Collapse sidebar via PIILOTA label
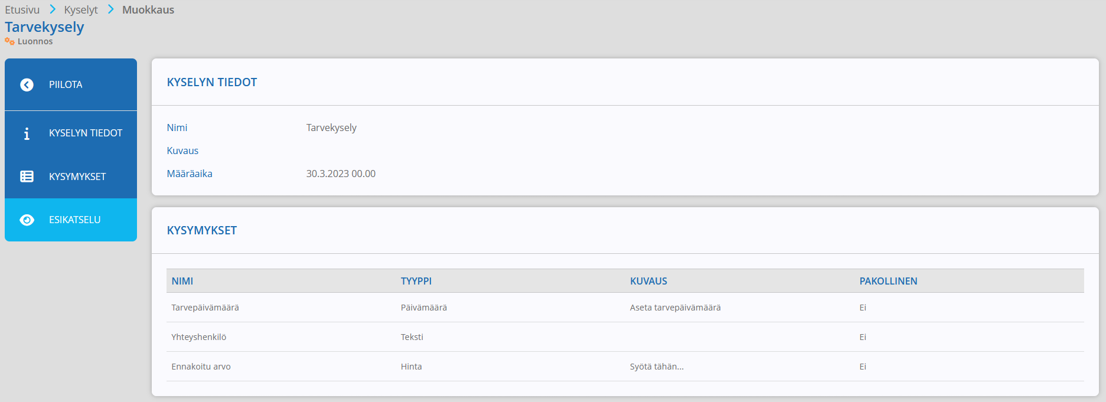 (66, 84)
